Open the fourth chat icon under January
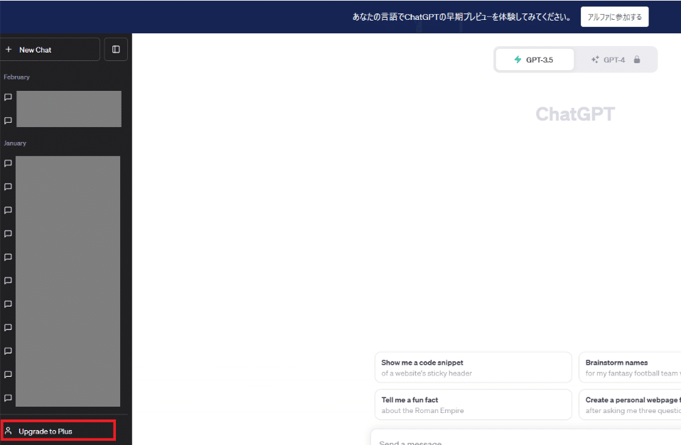Viewport: 681px width, 445px height. click(8, 234)
